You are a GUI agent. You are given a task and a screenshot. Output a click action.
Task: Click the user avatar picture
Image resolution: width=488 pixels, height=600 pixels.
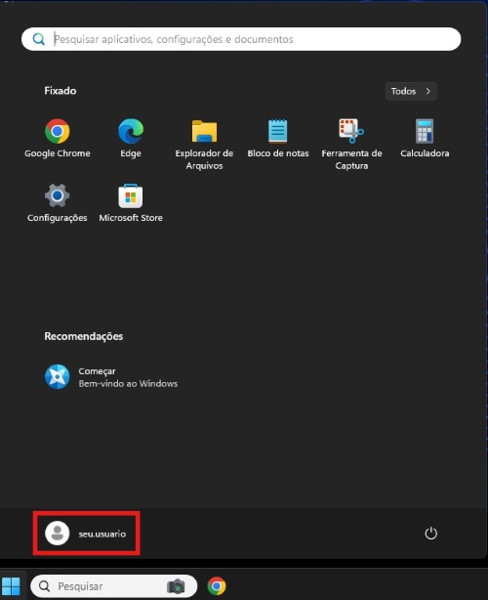click(58, 533)
